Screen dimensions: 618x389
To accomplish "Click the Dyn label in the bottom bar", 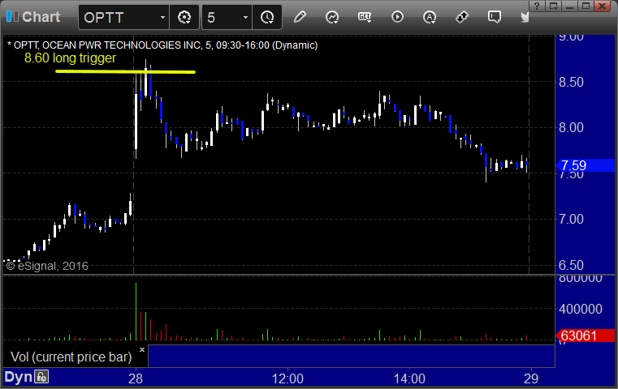I will pos(18,377).
